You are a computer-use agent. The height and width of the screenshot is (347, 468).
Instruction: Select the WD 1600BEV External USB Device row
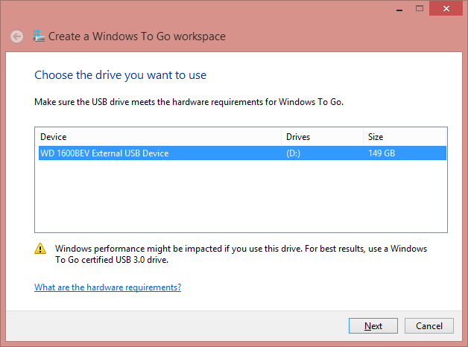click(x=242, y=153)
